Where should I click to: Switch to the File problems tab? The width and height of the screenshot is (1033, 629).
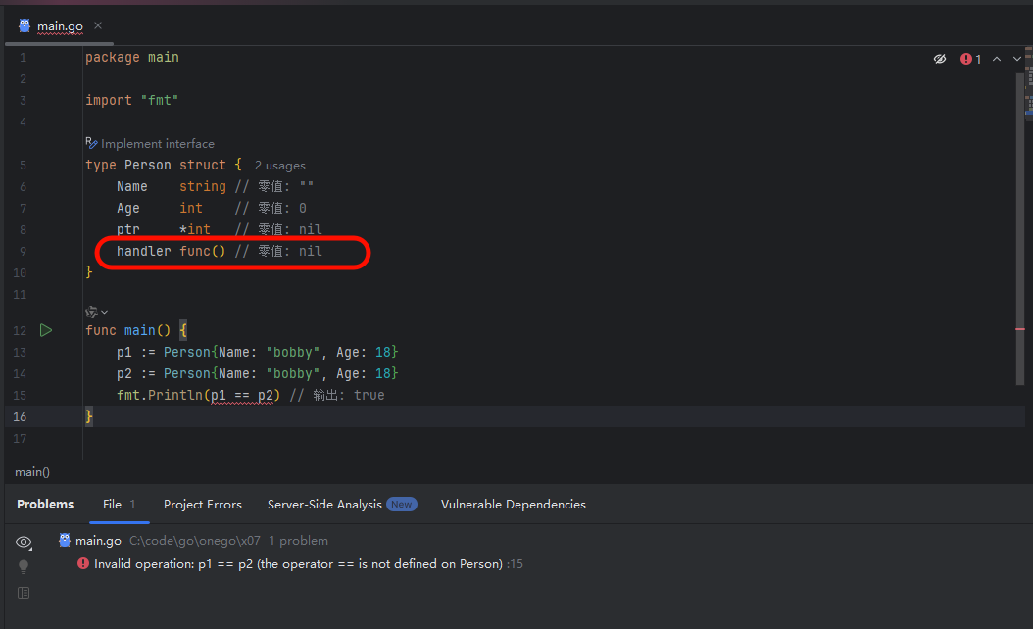[x=120, y=504]
